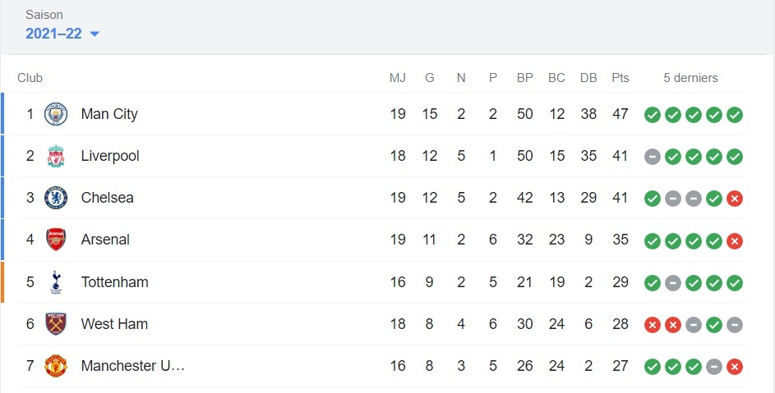Click the Manchester United club crest
Screen dimensions: 775x393
[x=56, y=366]
